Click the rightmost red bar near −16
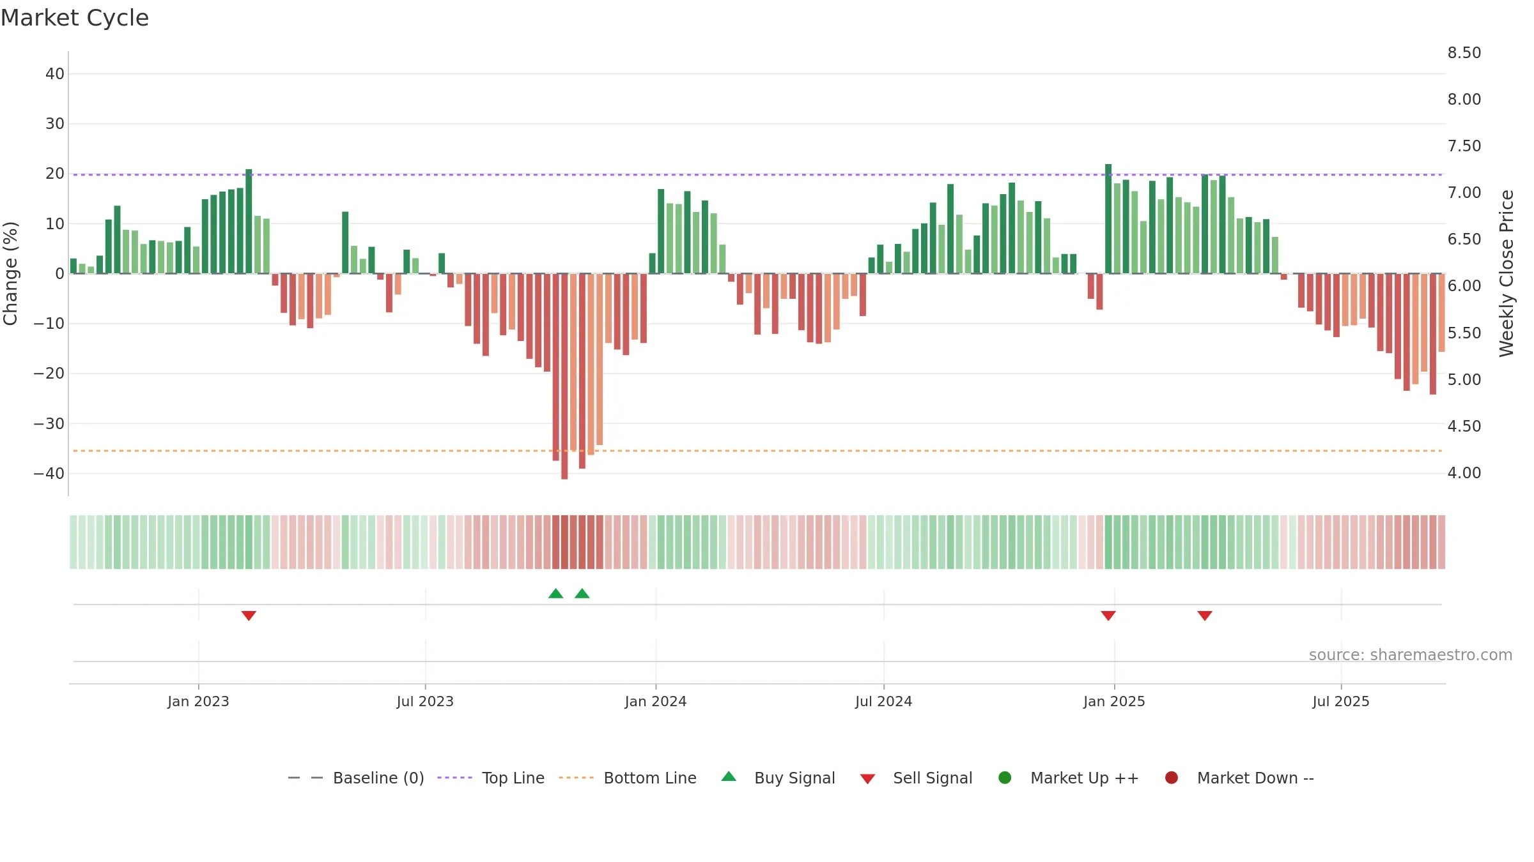The width and height of the screenshot is (1534, 862). pos(1442,312)
